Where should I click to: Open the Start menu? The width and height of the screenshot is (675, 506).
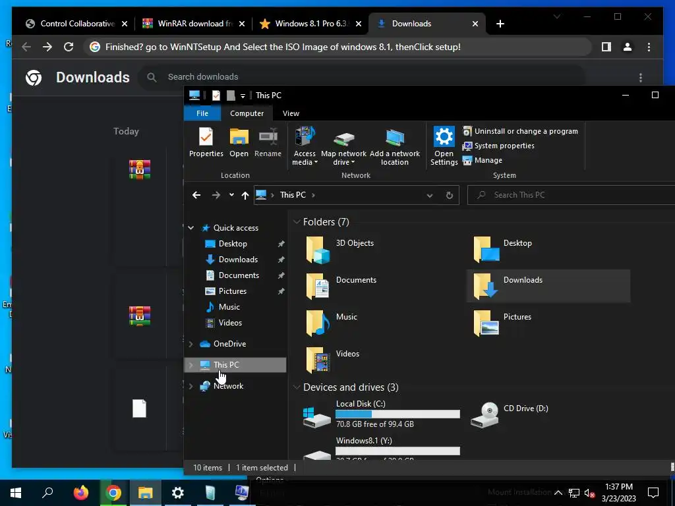pyautogui.click(x=16, y=493)
